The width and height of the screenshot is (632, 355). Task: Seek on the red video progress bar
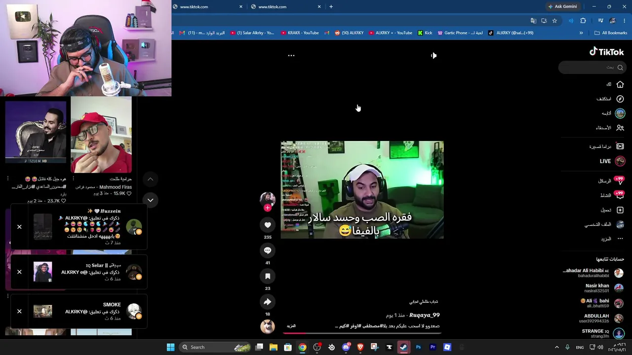point(362,333)
